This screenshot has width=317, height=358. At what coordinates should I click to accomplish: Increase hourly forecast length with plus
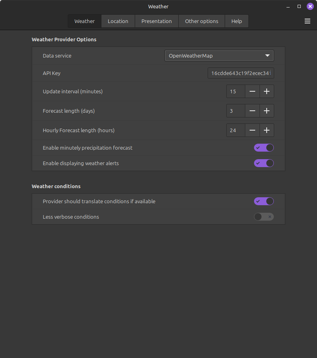click(267, 130)
